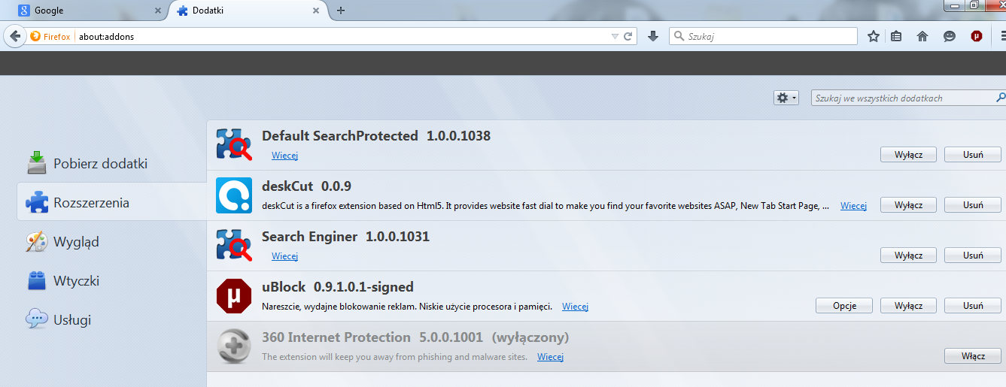The width and height of the screenshot is (1006, 387).
Task: Select the uBlock 0.9.1.0.1-signed title
Action: tap(338, 287)
